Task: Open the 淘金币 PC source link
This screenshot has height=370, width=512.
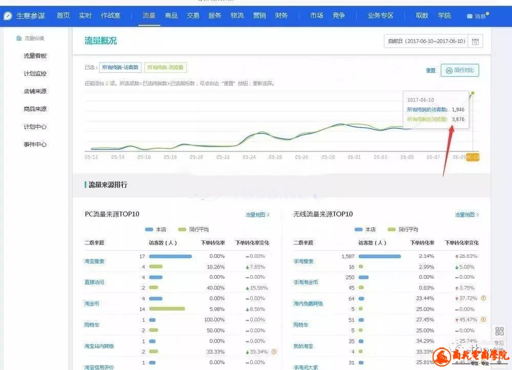Action: click(92, 304)
